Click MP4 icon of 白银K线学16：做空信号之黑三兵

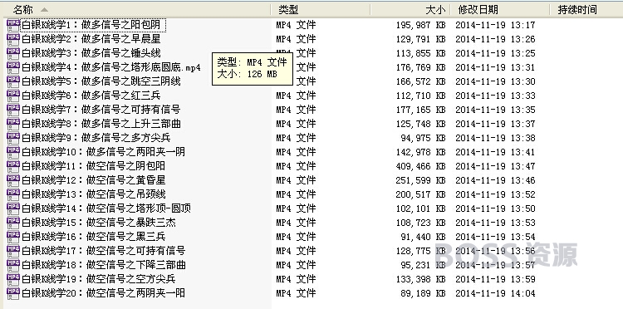pos(13,237)
